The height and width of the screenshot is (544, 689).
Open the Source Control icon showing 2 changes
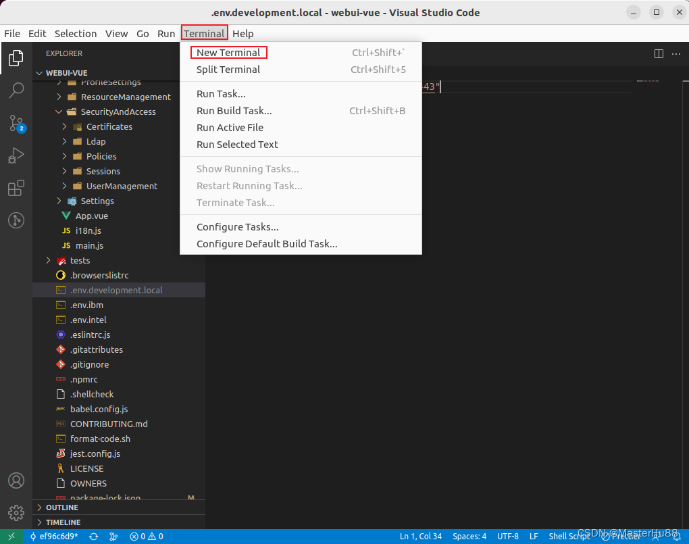coord(16,123)
